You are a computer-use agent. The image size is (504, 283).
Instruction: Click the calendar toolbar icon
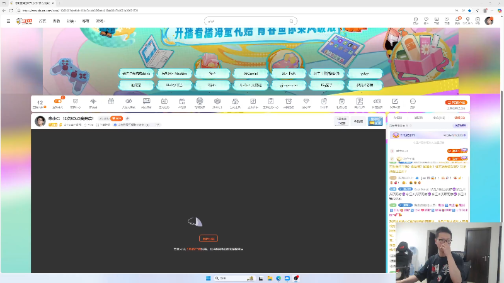coord(164,101)
